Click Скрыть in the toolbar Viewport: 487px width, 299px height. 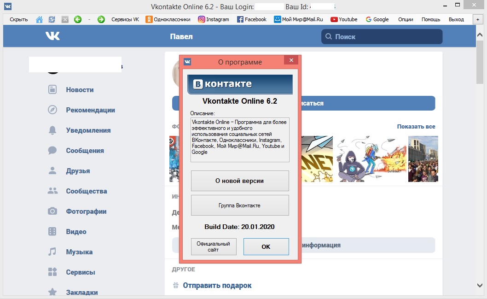tap(18, 19)
